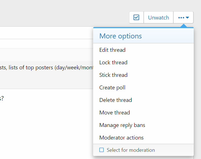Select the Move thread option
The height and width of the screenshot is (159, 201).
pyautogui.click(x=115, y=113)
